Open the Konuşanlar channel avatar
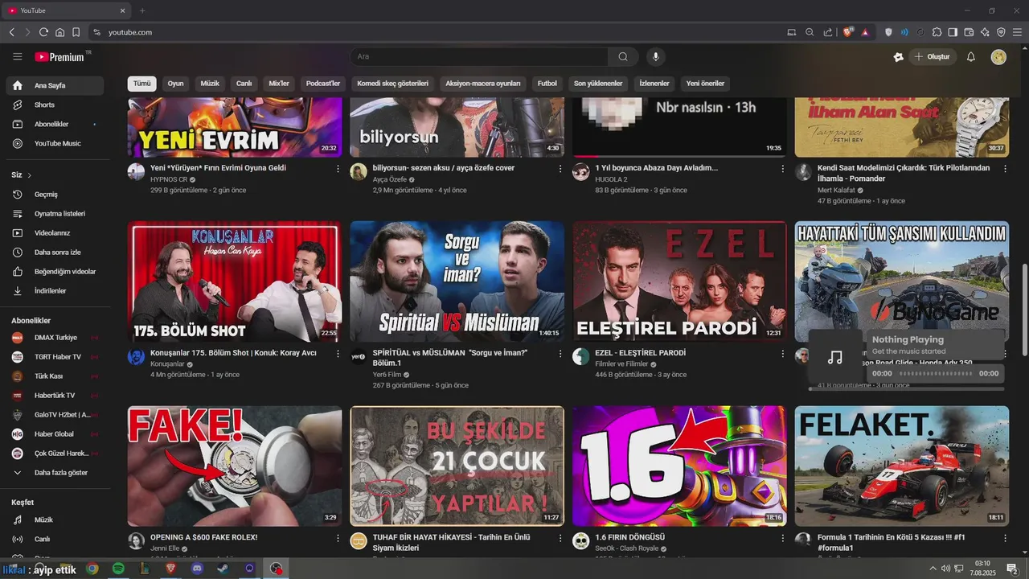 pos(136,356)
